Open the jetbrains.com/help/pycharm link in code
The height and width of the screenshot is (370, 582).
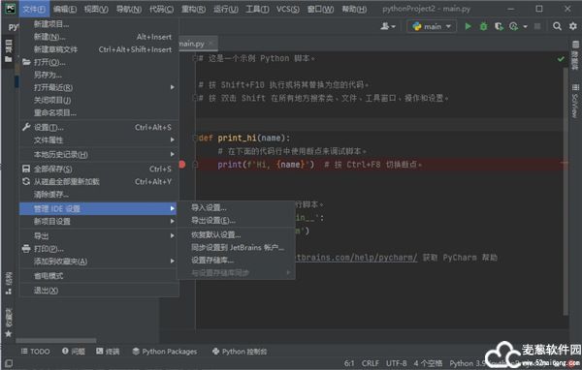pyautogui.click(x=356, y=258)
